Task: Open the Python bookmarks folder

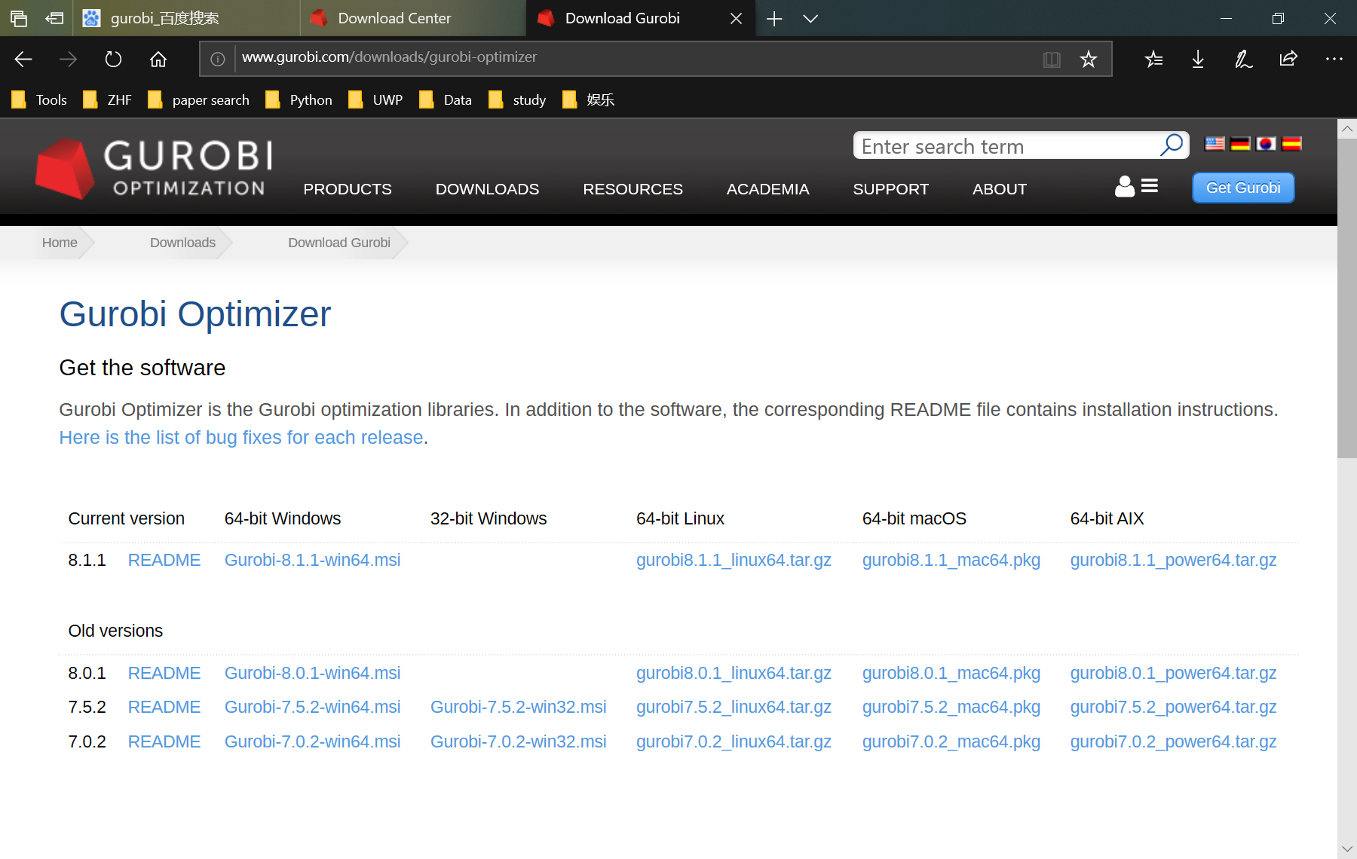Action: [x=299, y=99]
